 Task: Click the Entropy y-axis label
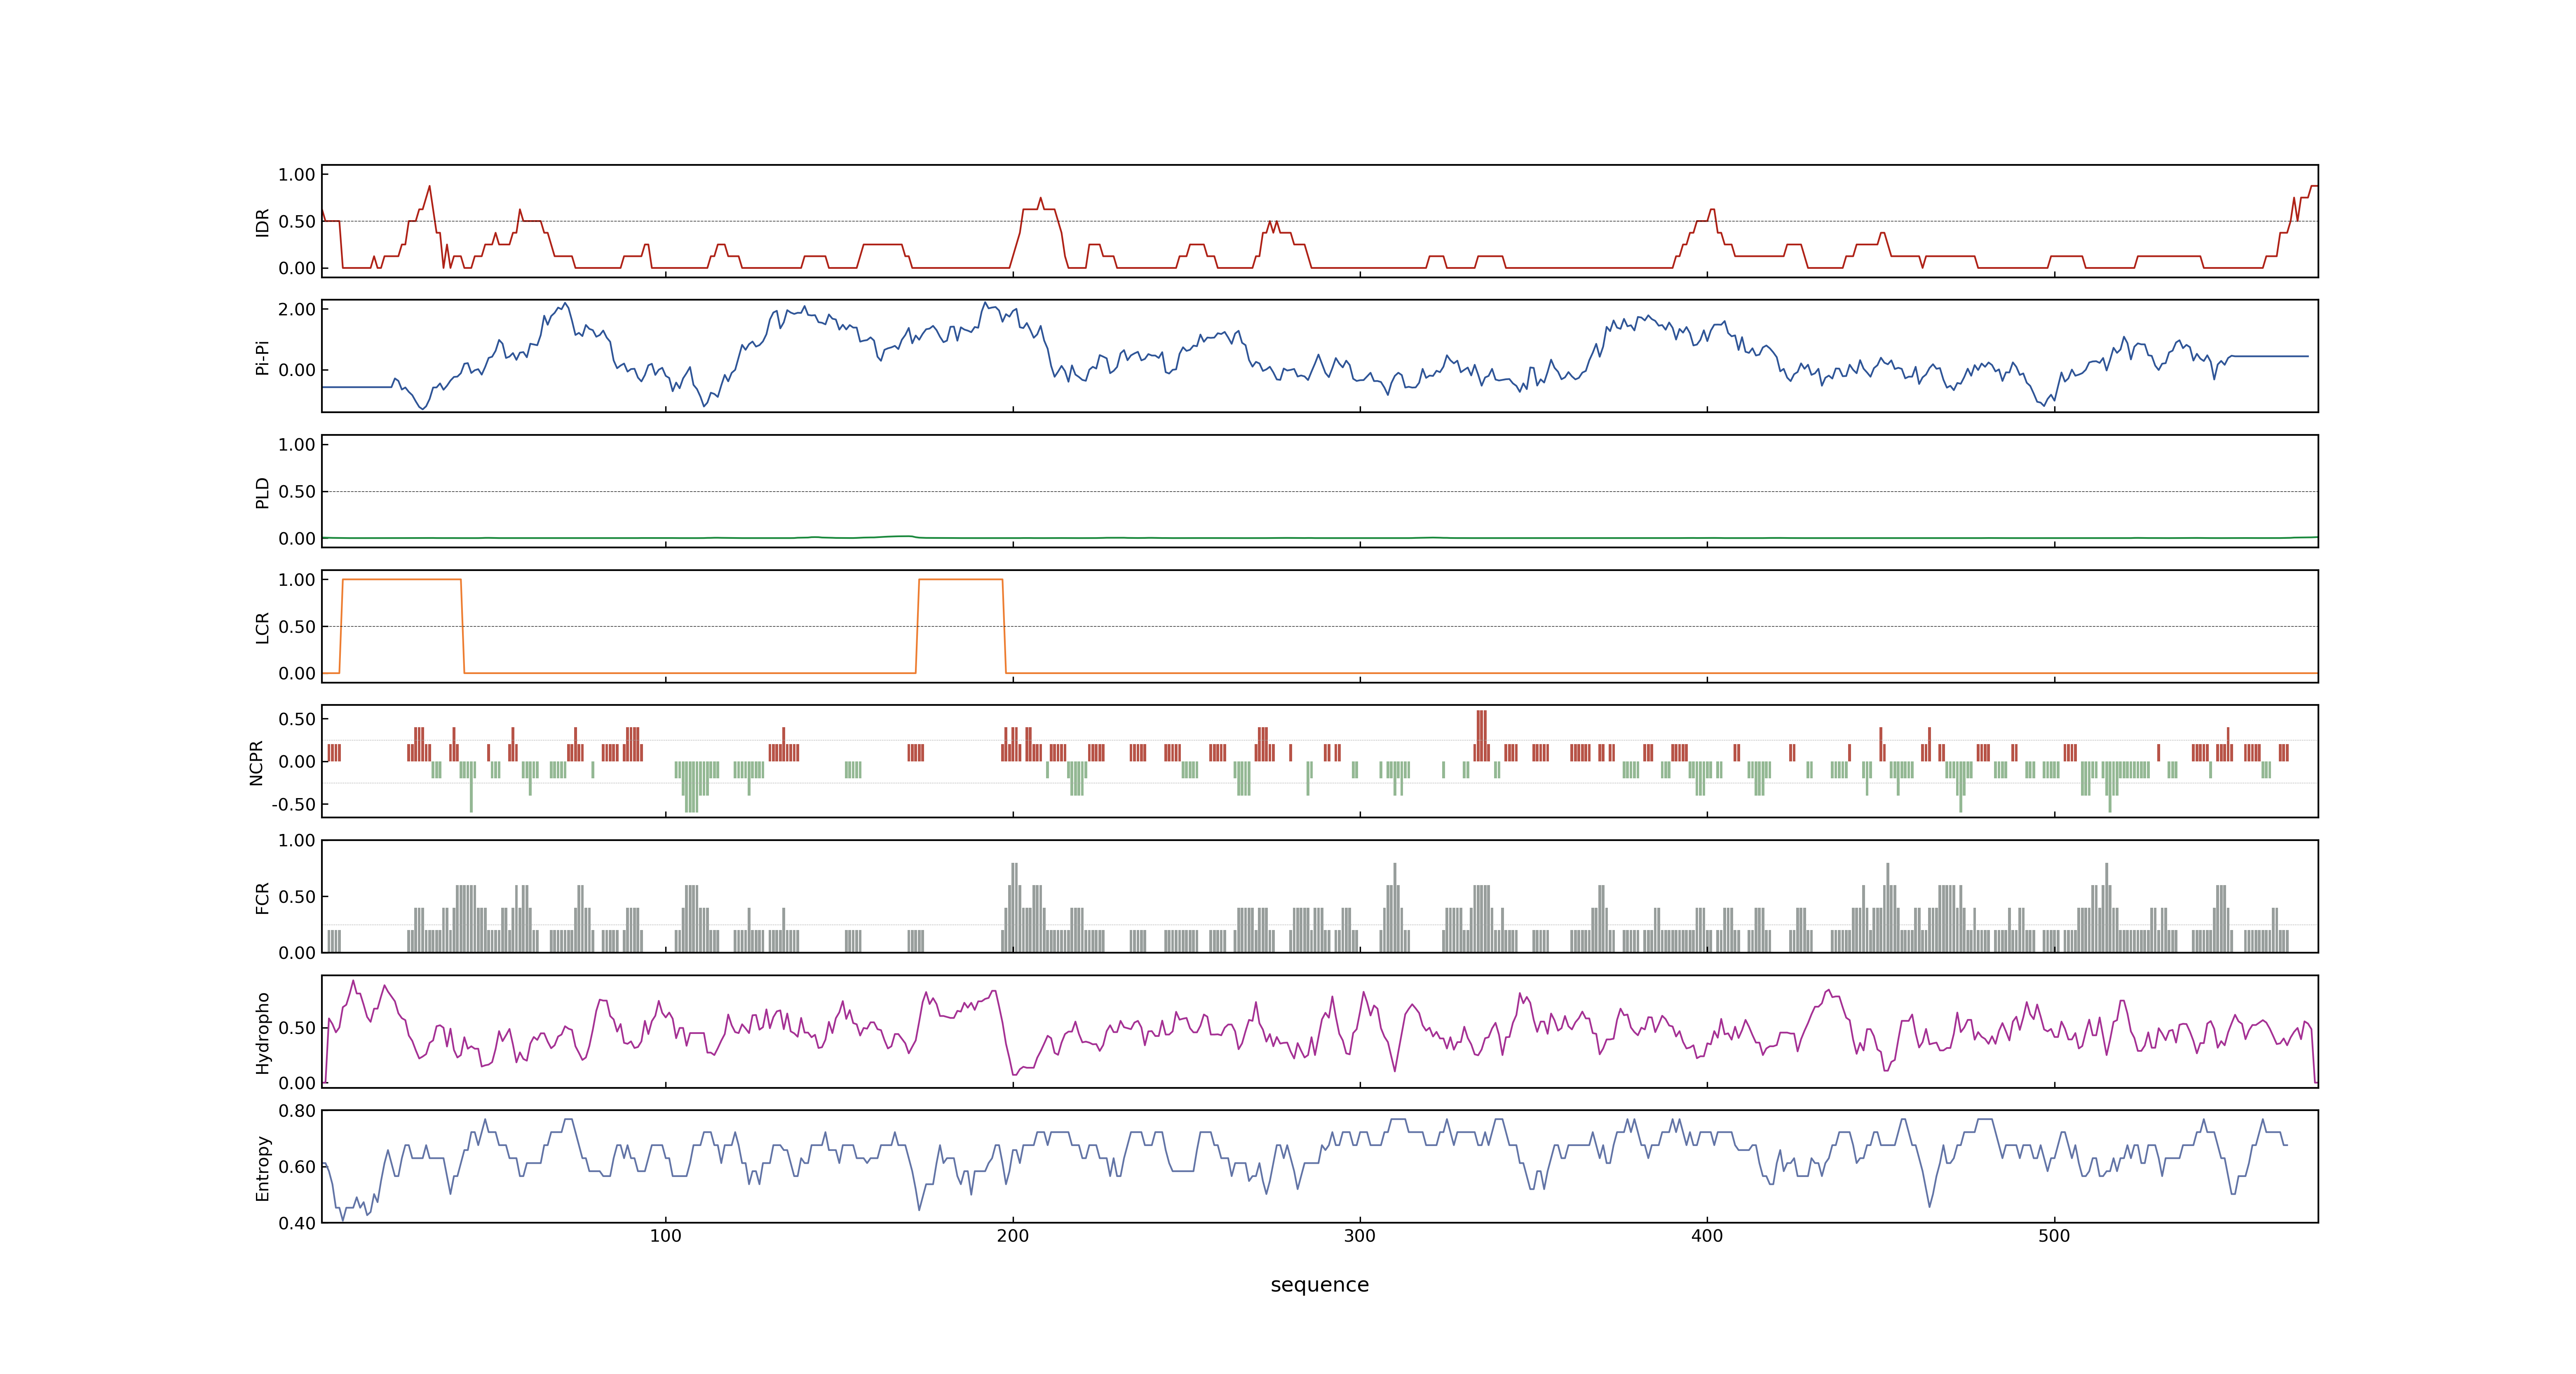263,1167
